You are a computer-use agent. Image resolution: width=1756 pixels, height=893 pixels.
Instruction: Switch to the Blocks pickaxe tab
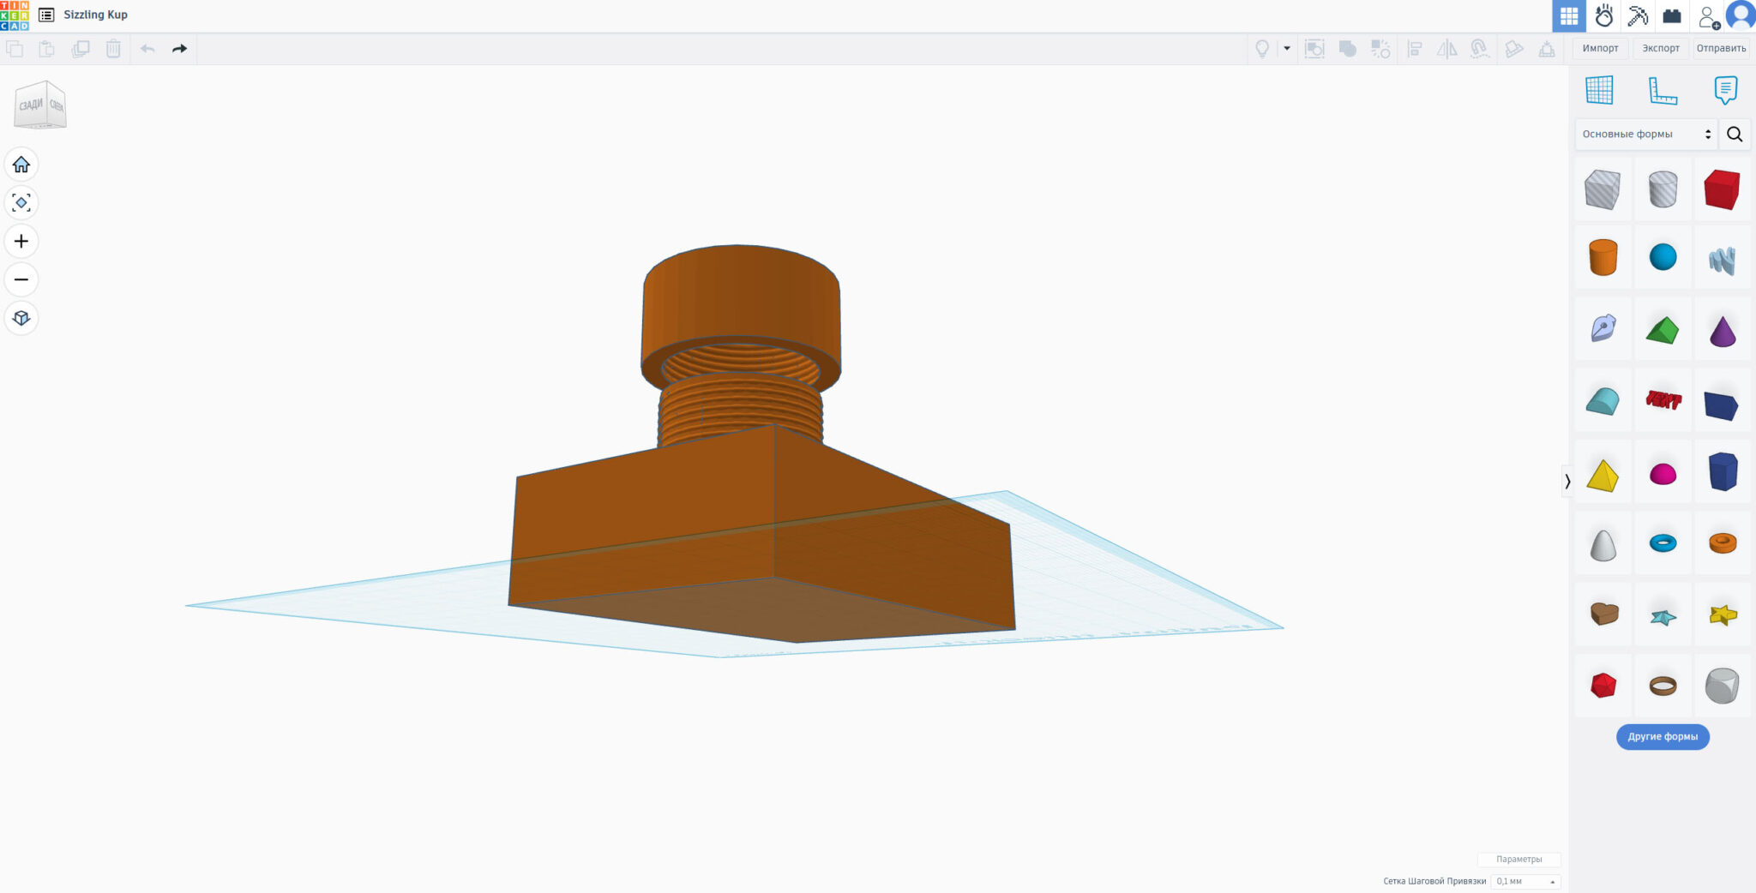click(x=1638, y=15)
